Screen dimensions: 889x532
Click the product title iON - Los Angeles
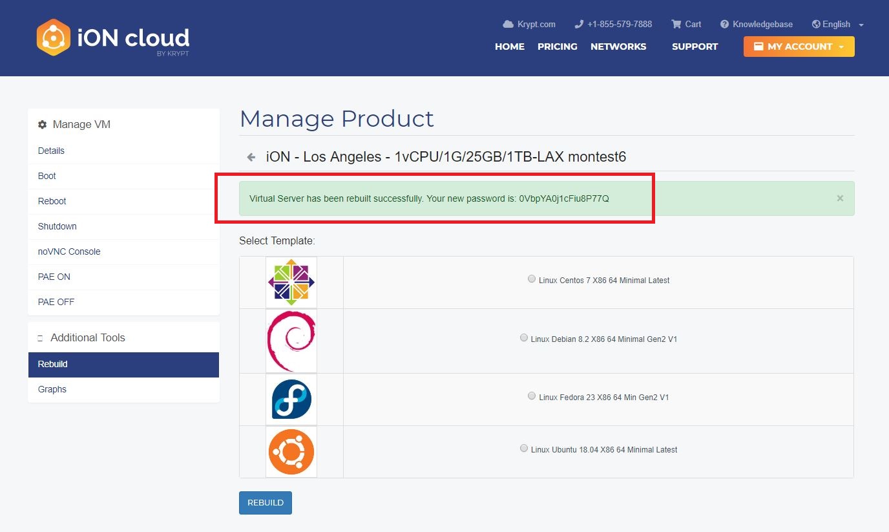tap(446, 157)
